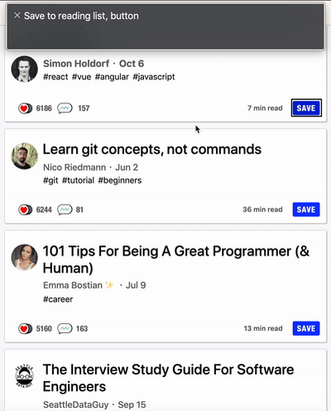
Task: Close the VoiceOver caption panel
Action: click(x=17, y=16)
